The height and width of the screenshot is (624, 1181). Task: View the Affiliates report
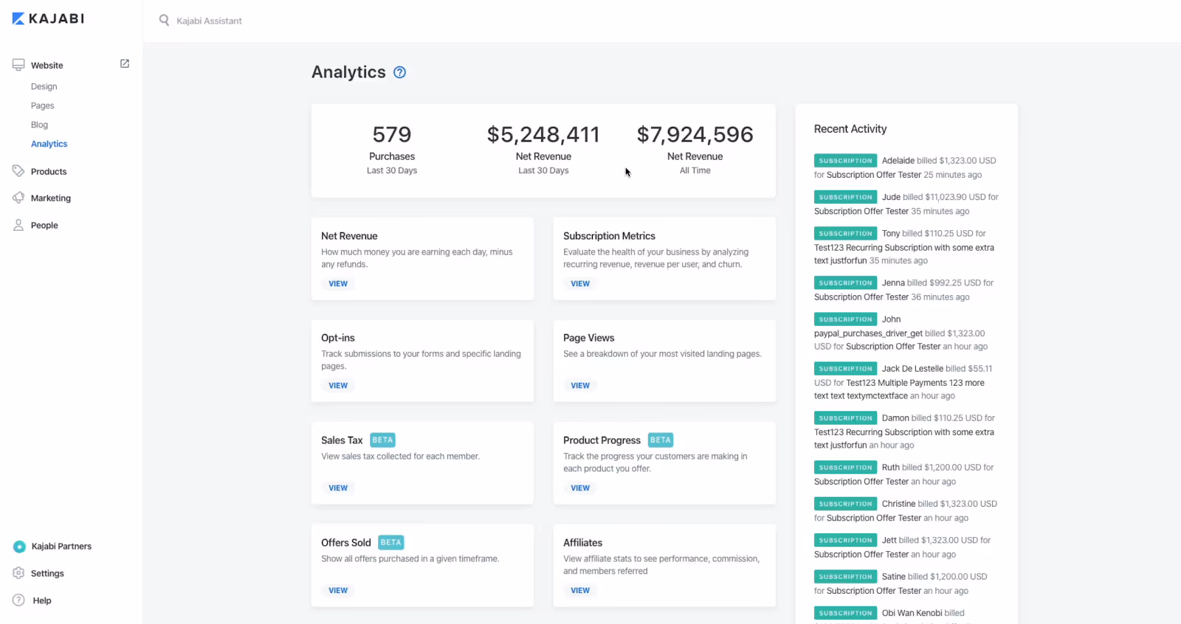coord(580,591)
